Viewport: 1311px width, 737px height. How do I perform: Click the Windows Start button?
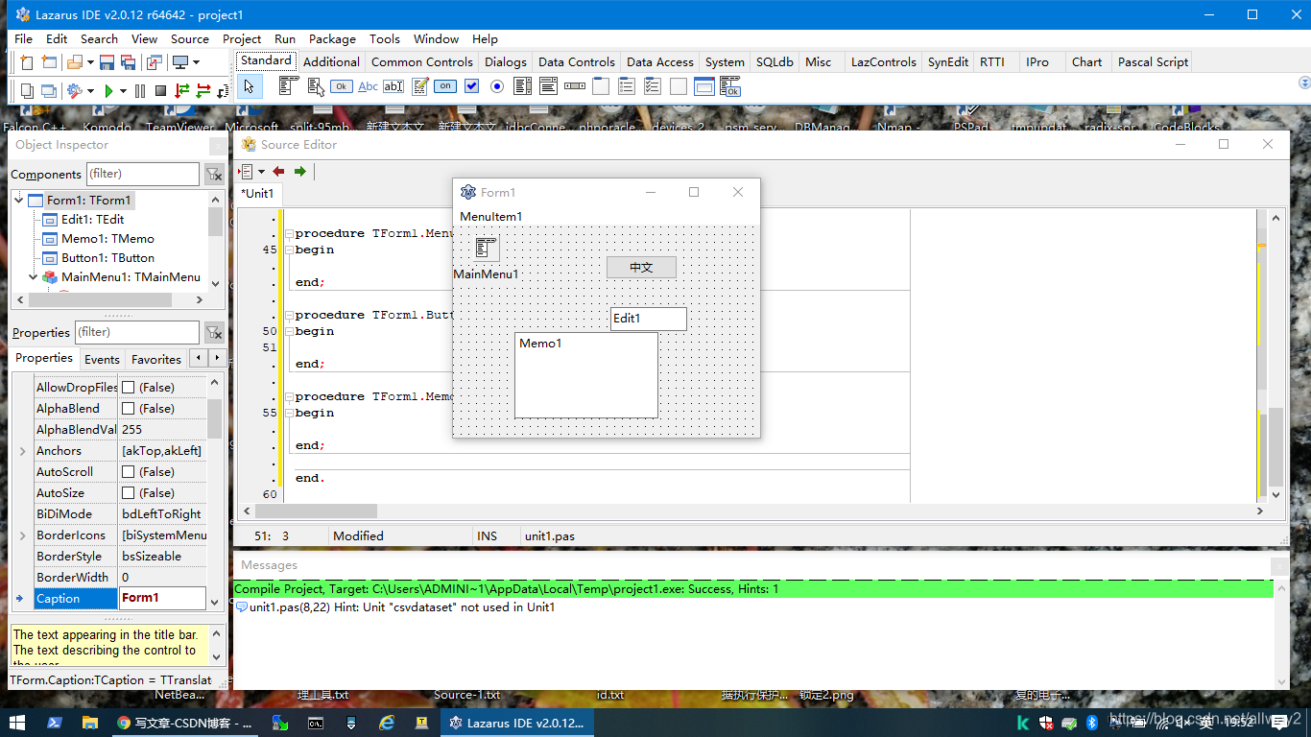tap(18, 723)
